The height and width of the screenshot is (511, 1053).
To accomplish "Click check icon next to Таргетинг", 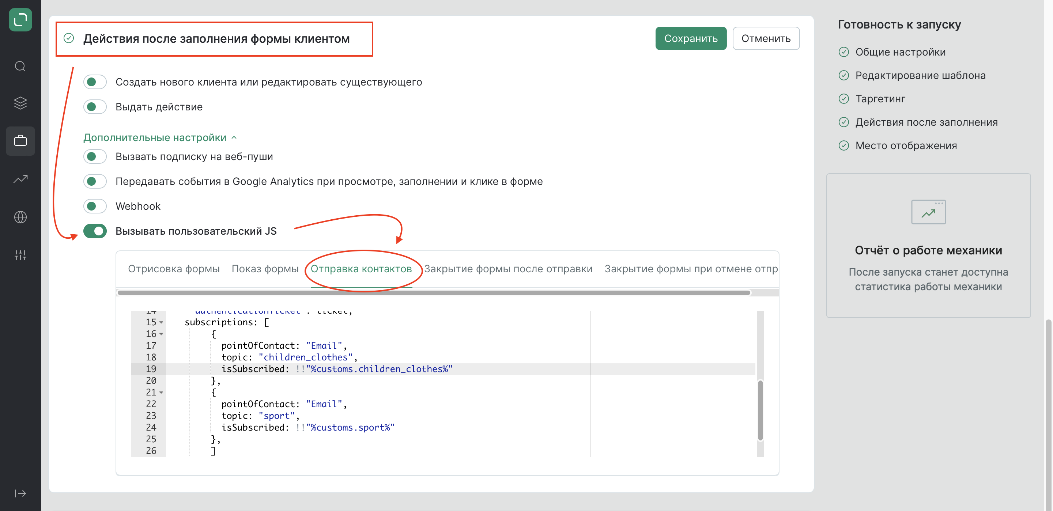I will [844, 99].
